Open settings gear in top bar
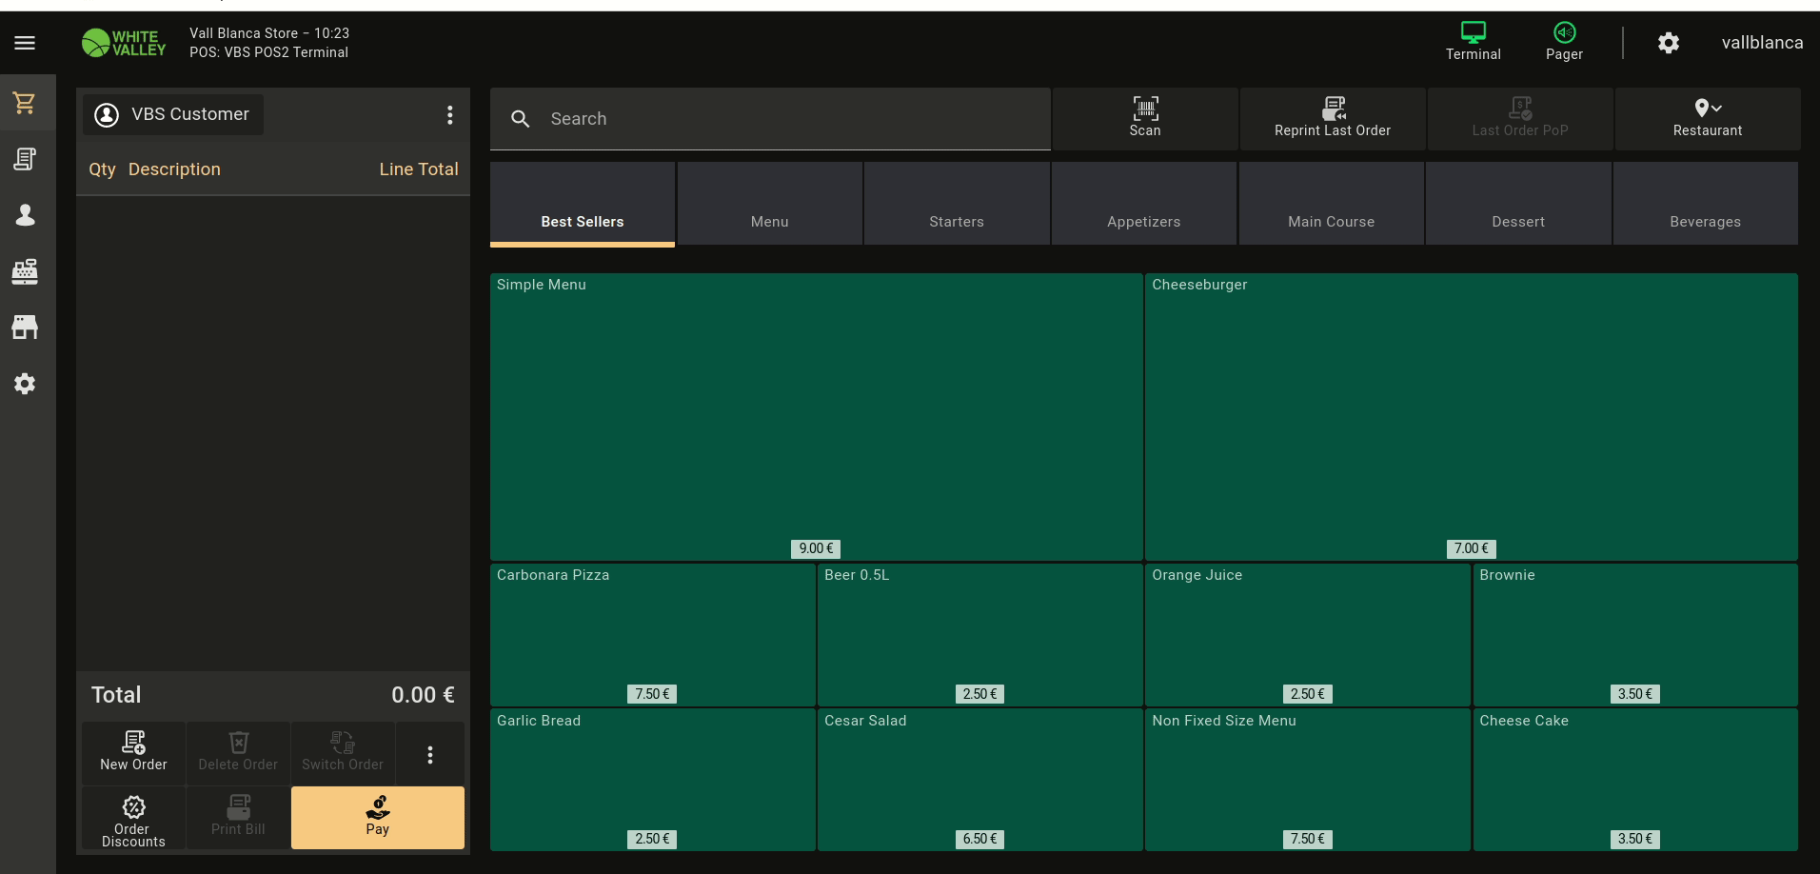 click(x=1668, y=43)
